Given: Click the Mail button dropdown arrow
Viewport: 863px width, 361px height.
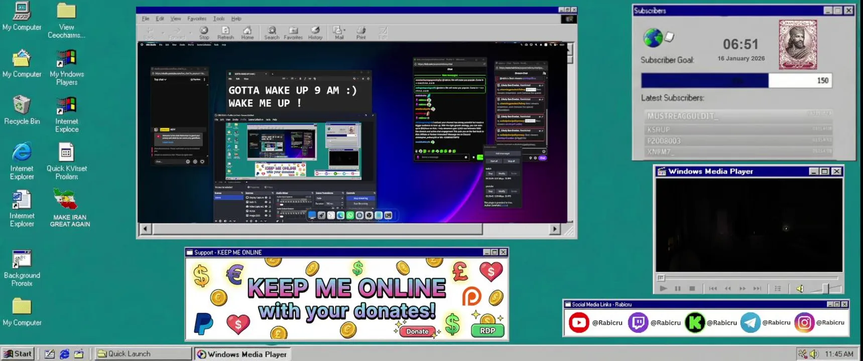Looking at the screenshot, I should pos(344,31).
